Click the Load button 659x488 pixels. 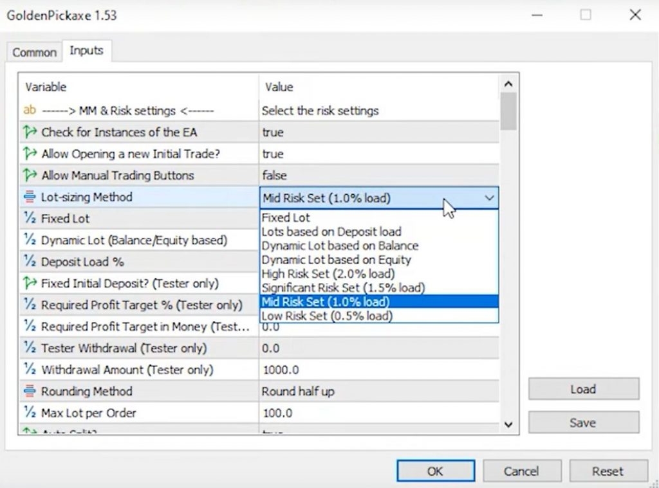583,389
